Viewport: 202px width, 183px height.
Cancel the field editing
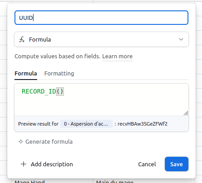147,164
